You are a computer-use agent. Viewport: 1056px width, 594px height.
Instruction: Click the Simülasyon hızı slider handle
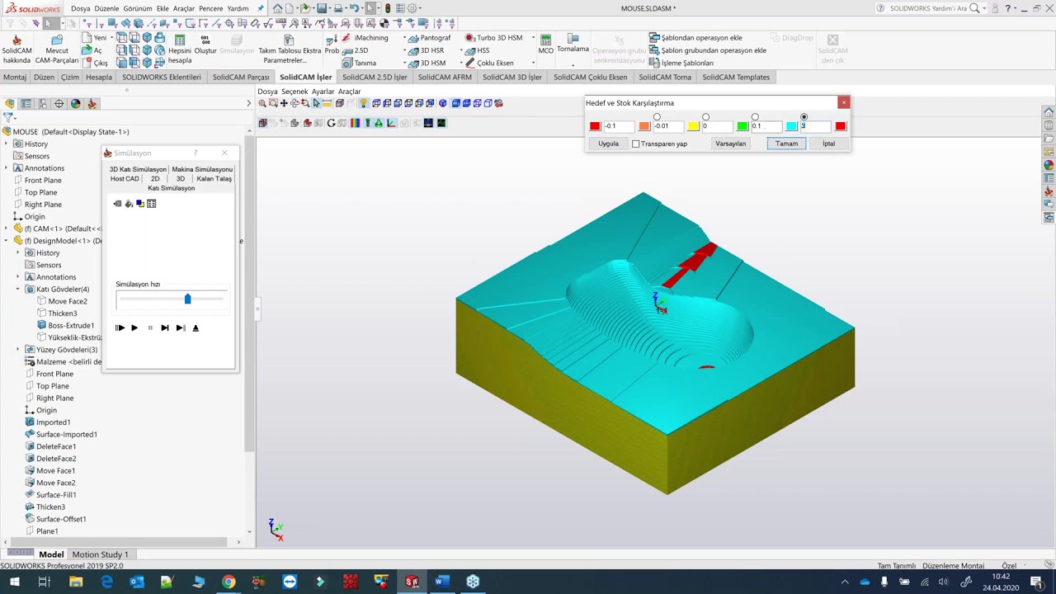click(x=187, y=299)
